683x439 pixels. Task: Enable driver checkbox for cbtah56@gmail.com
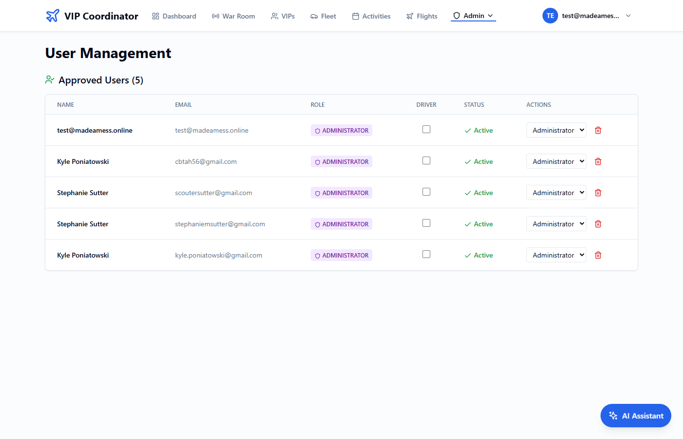tap(426, 160)
